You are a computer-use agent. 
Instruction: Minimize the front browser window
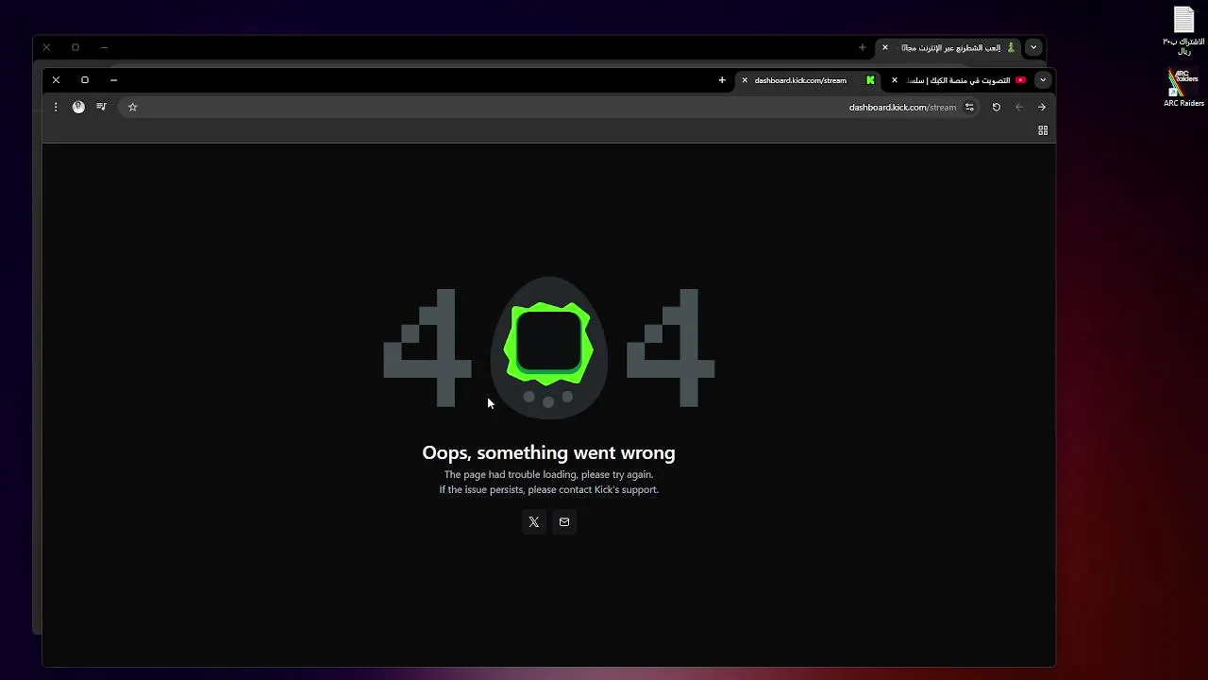(113, 80)
